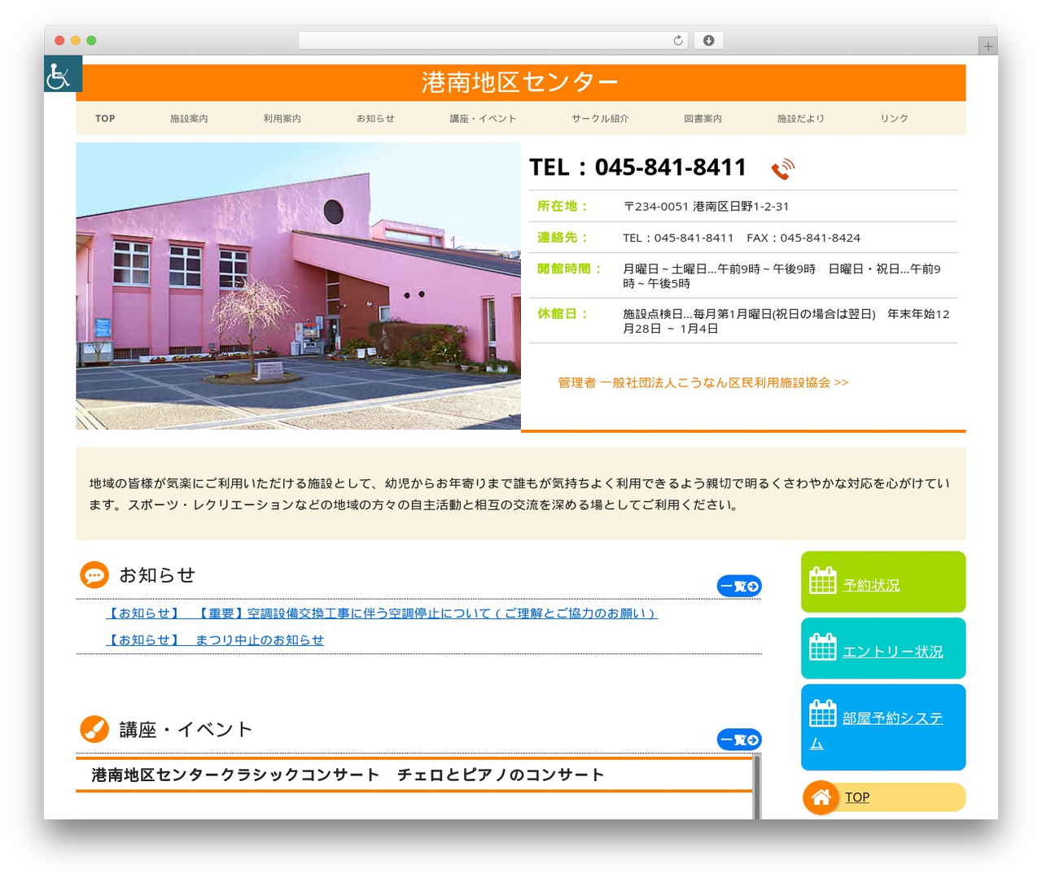This screenshot has height=882, width=1042.
Task: Open the まつり中止のお知らせ link
Action: click(215, 640)
